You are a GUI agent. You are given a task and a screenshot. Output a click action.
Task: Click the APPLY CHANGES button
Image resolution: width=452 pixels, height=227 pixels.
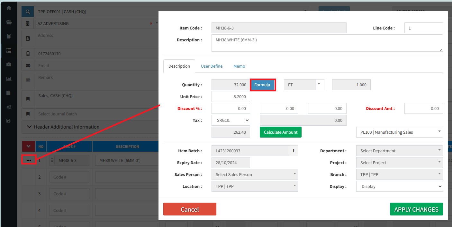[416, 209]
